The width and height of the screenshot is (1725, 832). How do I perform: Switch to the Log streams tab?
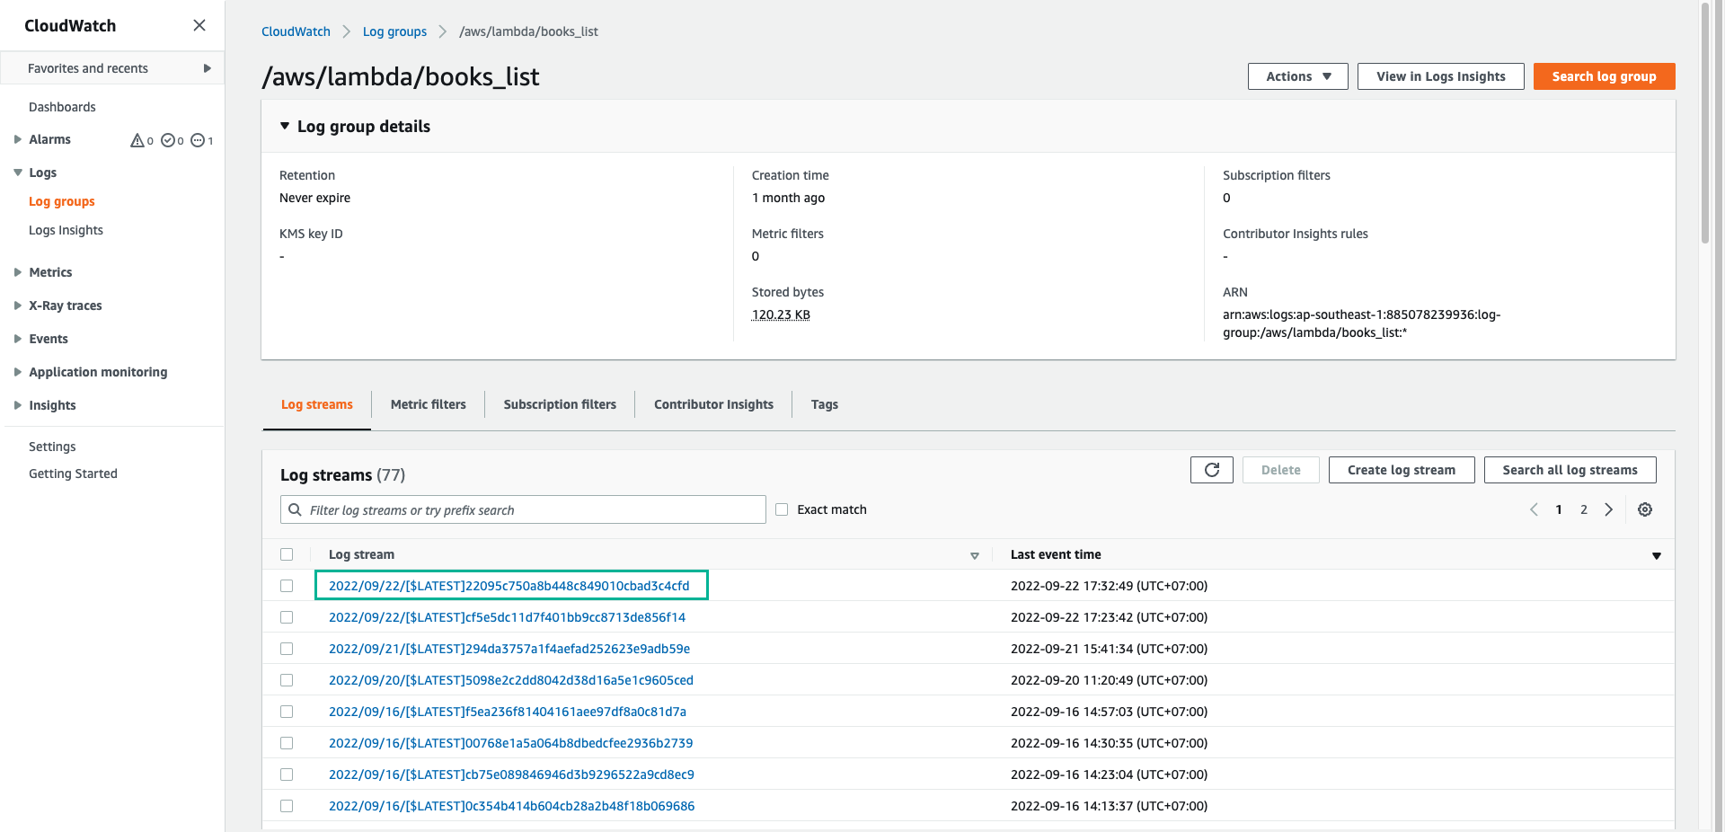[x=316, y=404]
